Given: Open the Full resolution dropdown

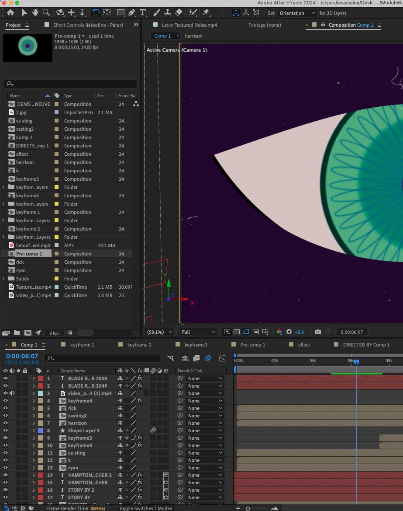Looking at the screenshot, I should (198, 332).
